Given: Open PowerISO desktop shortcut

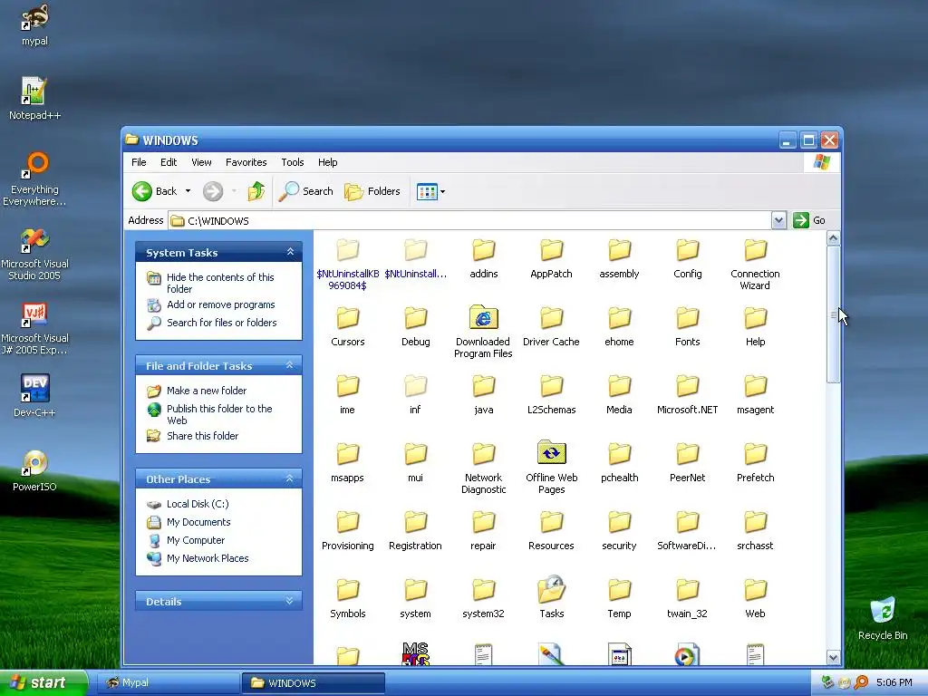Looking at the screenshot, I should pyautogui.click(x=35, y=470).
